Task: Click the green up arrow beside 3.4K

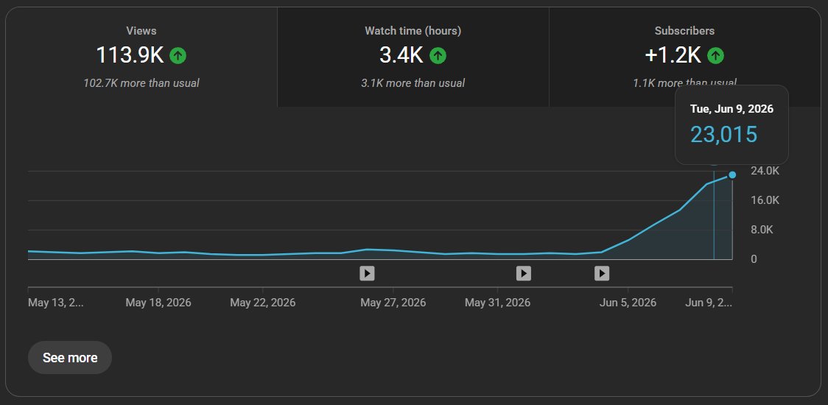Action: click(438, 55)
